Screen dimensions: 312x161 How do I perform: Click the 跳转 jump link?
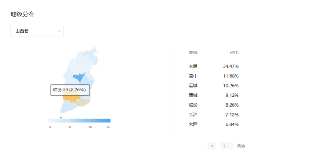tap(241, 146)
